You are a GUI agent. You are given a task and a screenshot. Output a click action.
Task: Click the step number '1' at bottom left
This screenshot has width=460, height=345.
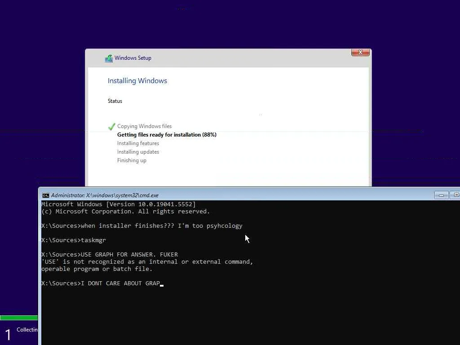[x=8, y=335]
